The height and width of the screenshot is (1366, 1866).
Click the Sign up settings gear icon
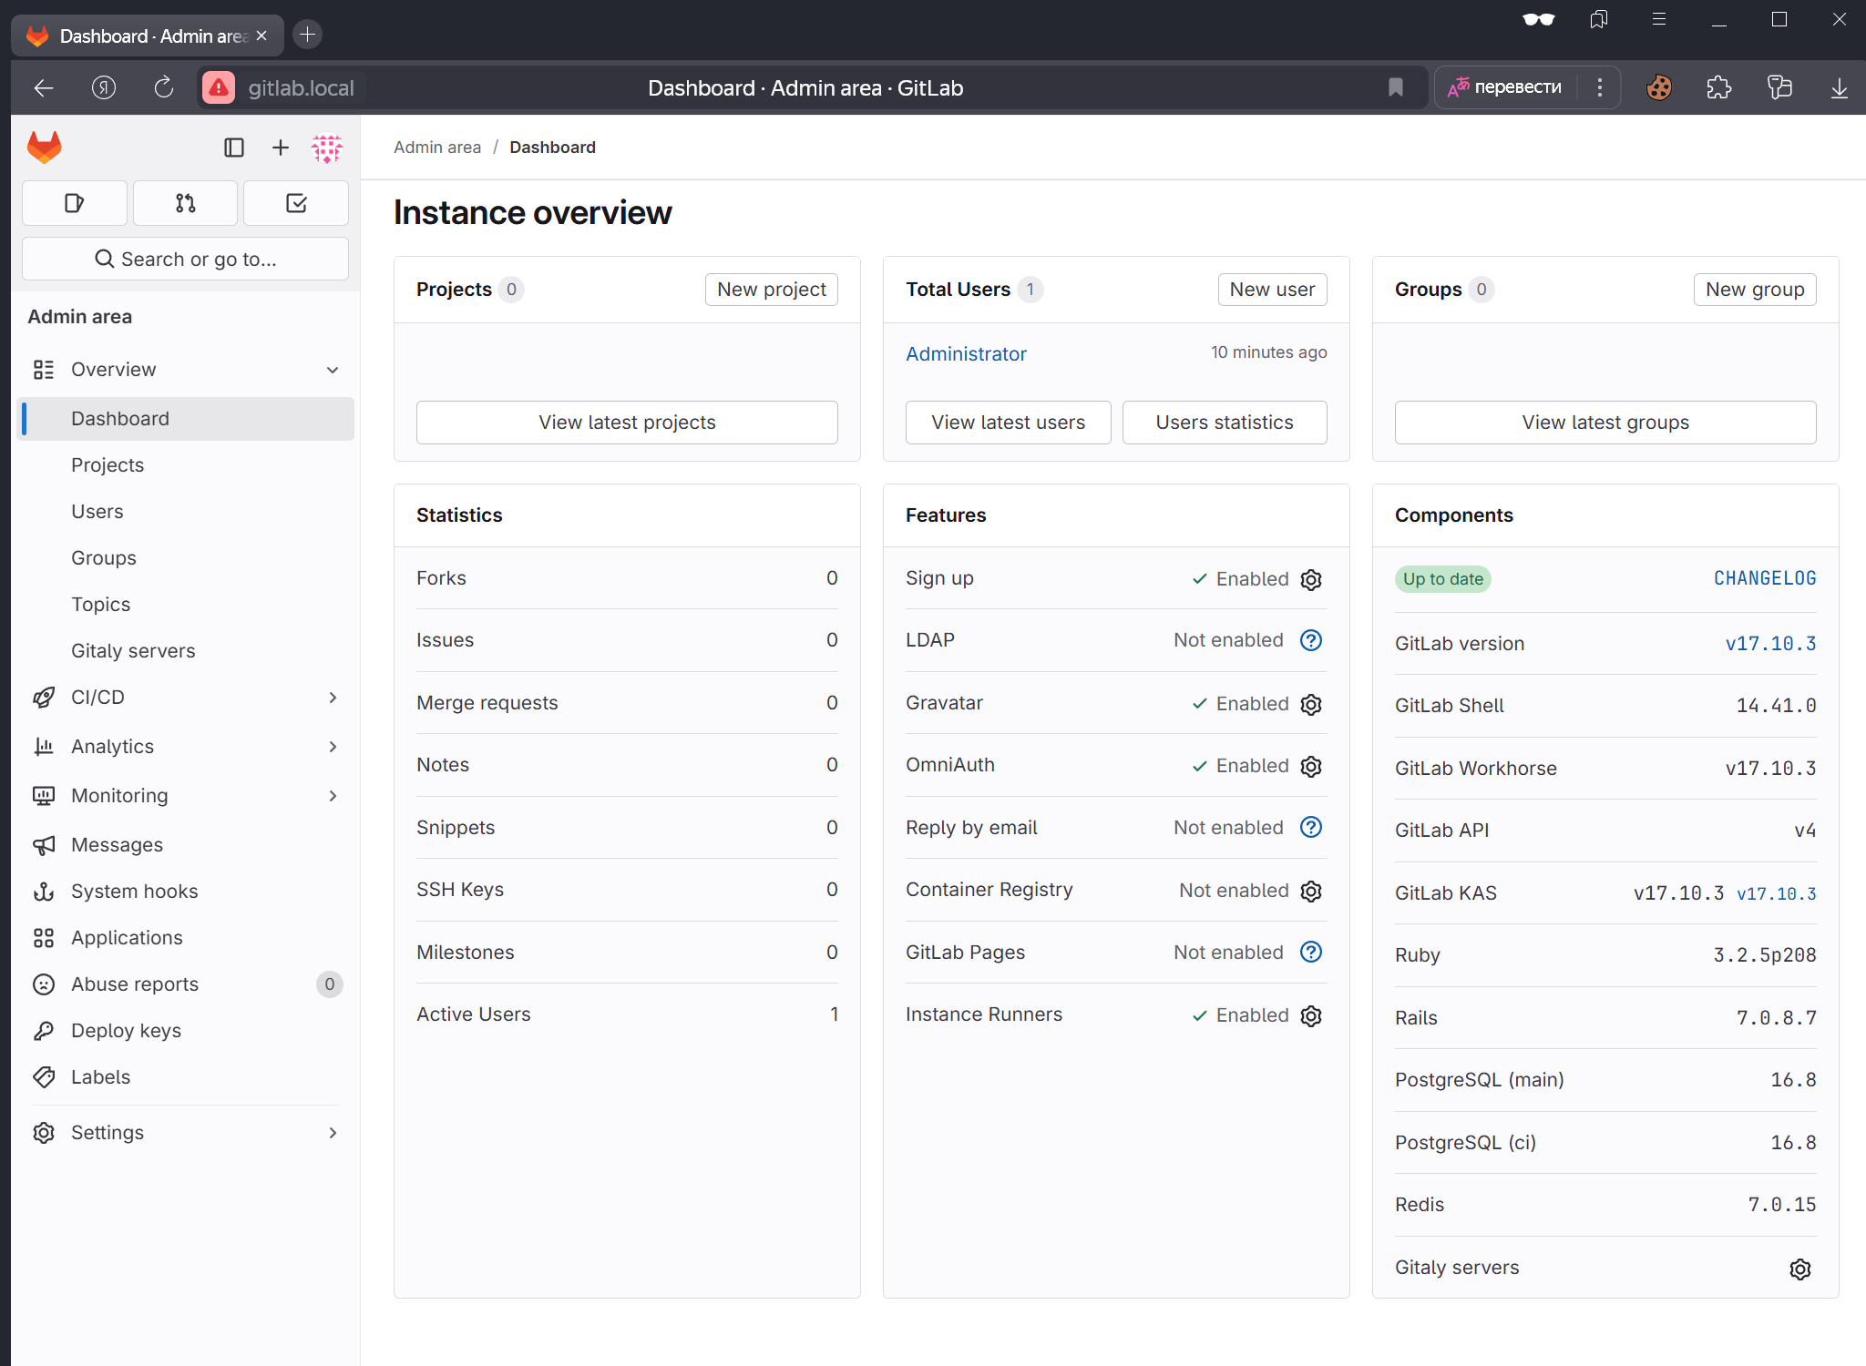point(1311,579)
